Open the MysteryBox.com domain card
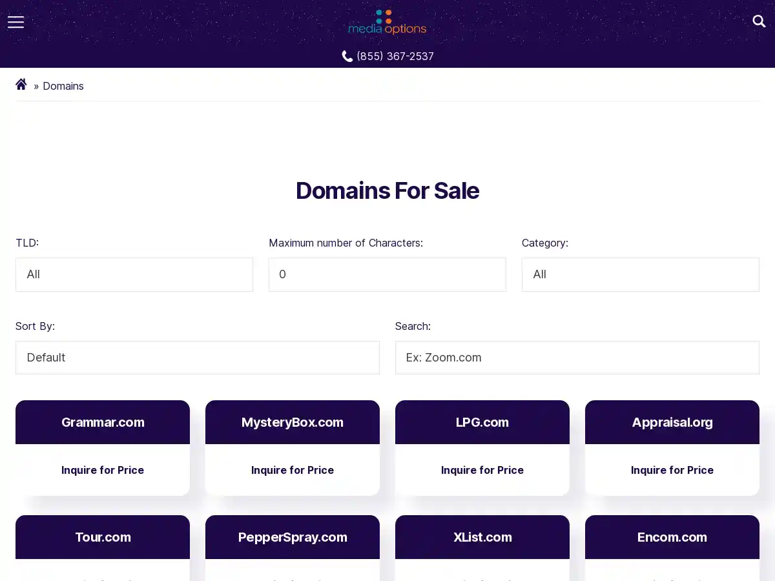Screen dimensions: 775x581 tap(292, 422)
